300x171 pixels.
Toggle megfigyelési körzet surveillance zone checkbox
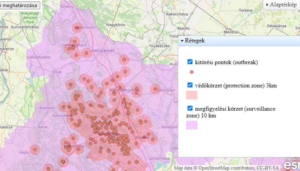tap(190, 108)
